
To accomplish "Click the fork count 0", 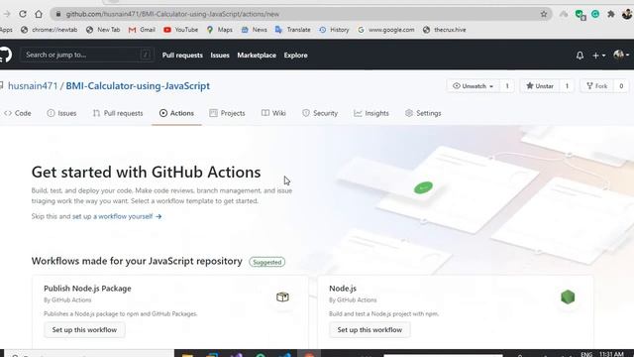I will click(621, 86).
